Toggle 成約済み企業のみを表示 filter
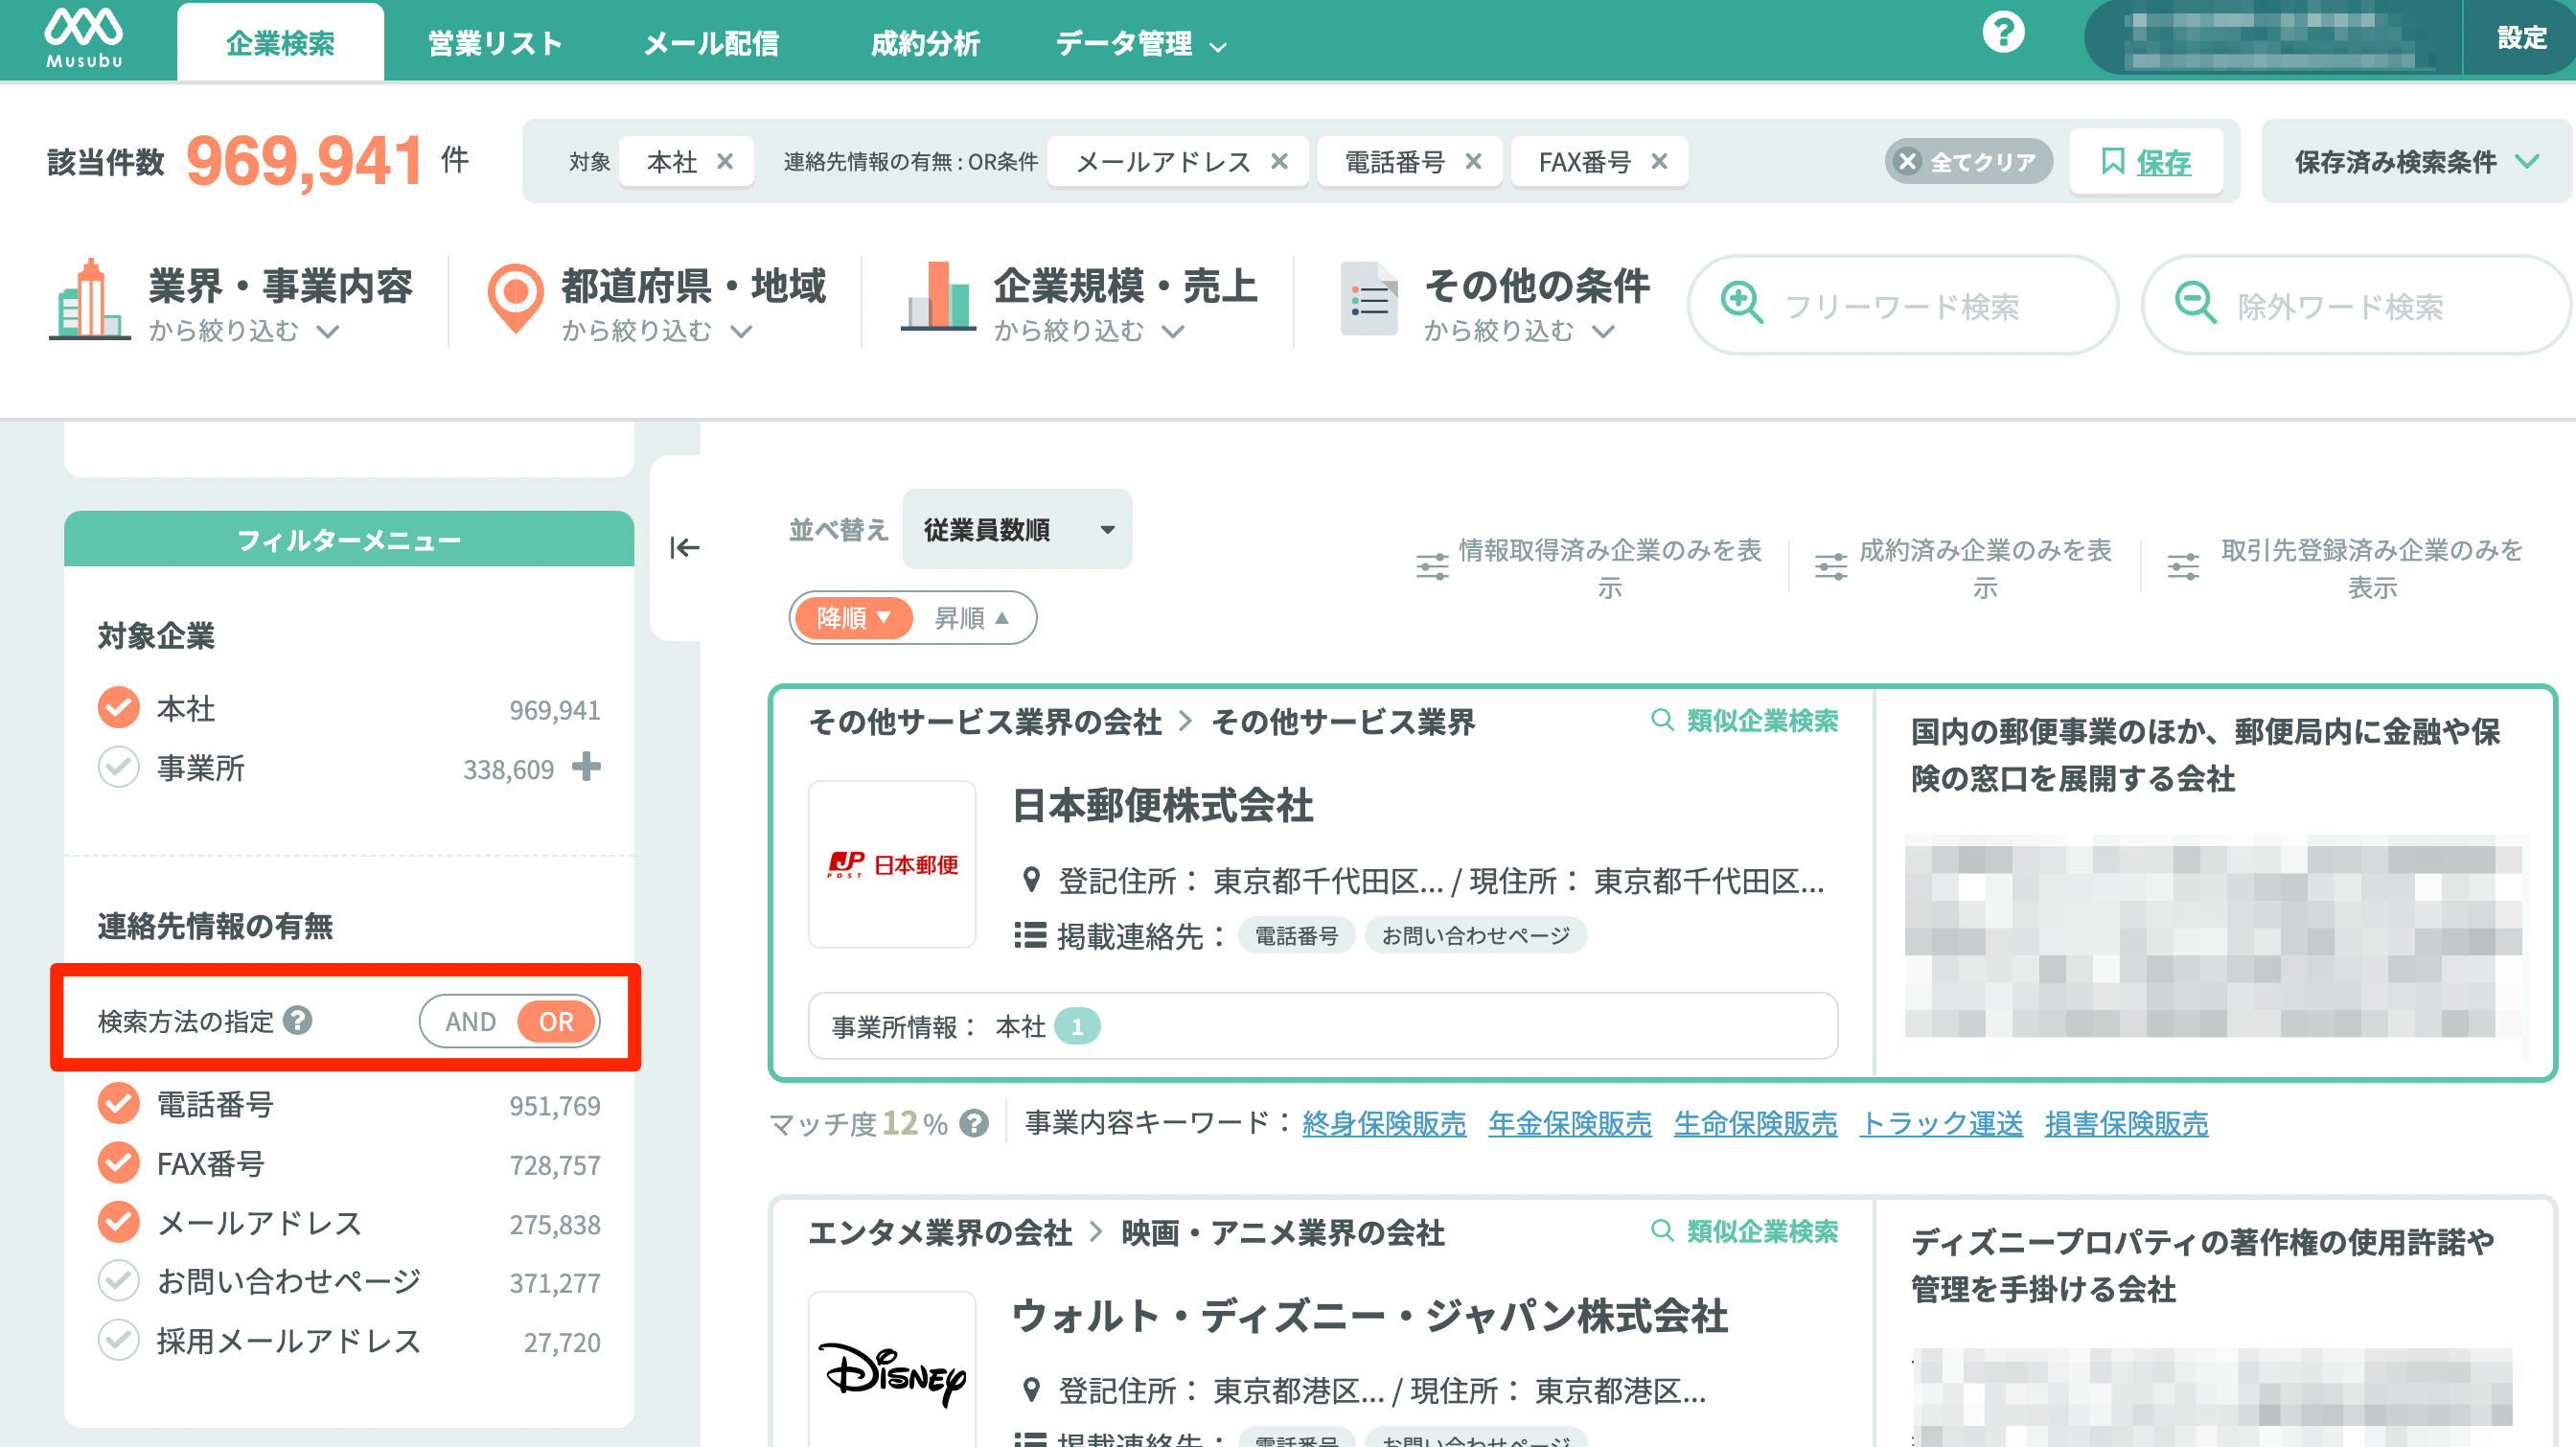The width and height of the screenshot is (2576, 1447). pyautogui.click(x=1964, y=568)
